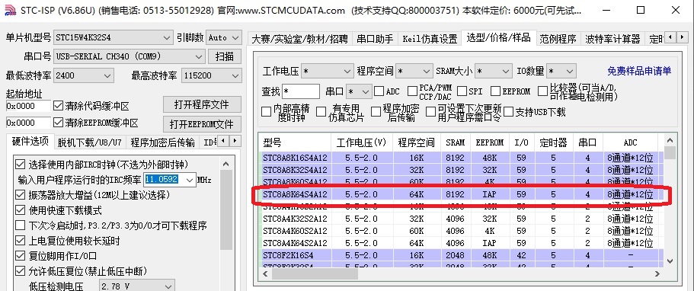Toggle 上电复位使用较长延时 checkbox
This screenshot has width=694, height=291.
[20, 241]
